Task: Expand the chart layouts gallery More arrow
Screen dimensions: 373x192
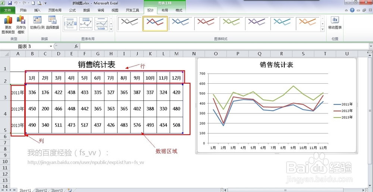Action: (x=111, y=29)
